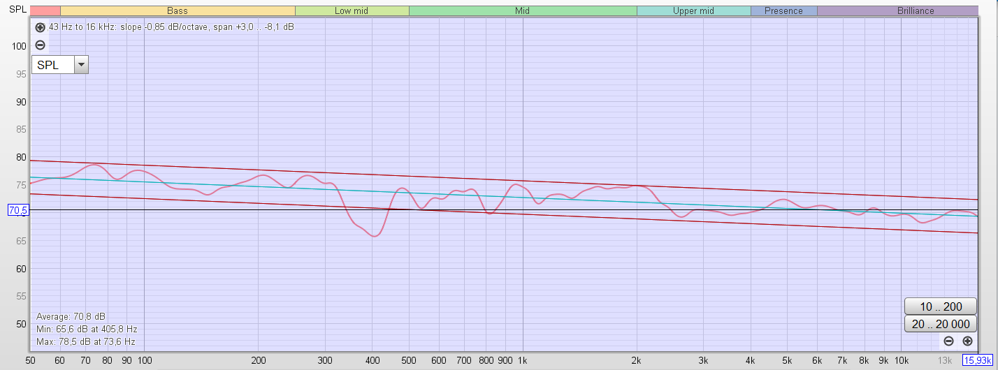998x370 pixels.
Task: Click the 70,5 cursor level box
Action: coord(17,209)
